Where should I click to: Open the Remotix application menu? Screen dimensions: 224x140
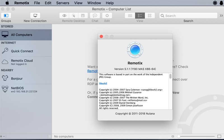pos(22,3)
